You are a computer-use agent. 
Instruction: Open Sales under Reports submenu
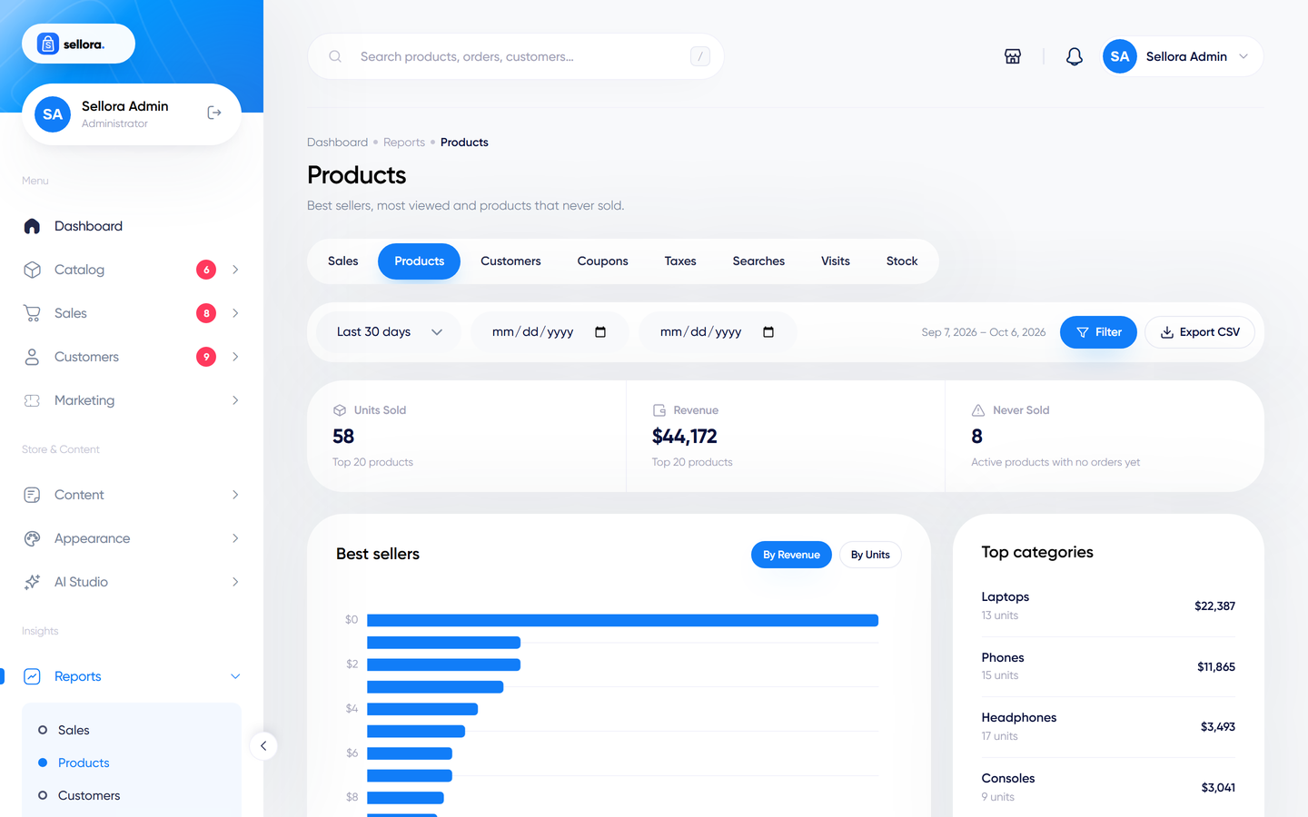[x=74, y=730]
